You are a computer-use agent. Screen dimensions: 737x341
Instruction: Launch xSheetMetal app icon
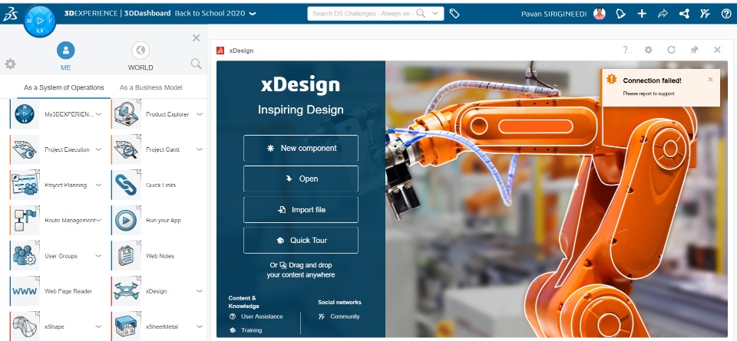[126, 326]
